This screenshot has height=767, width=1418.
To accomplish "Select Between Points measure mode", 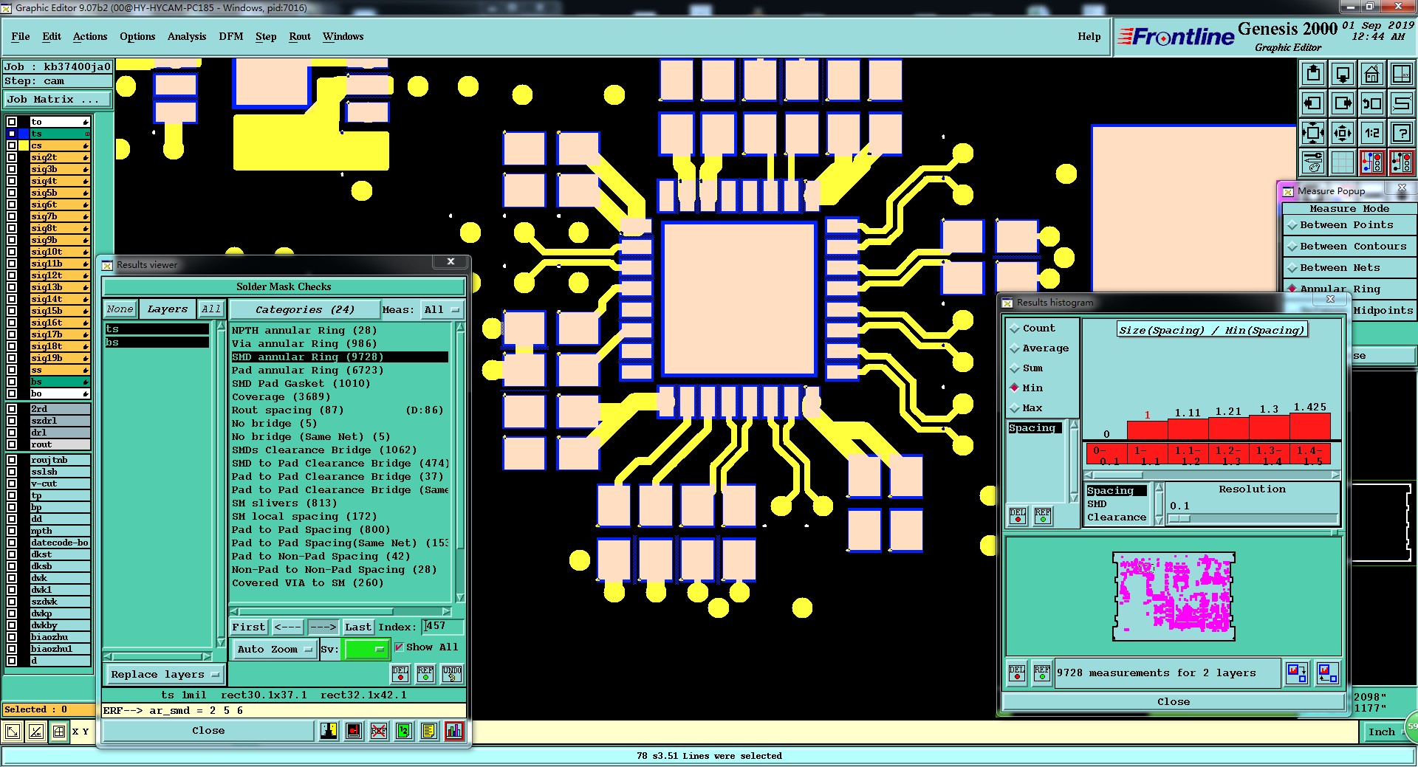I will 1346,225.
